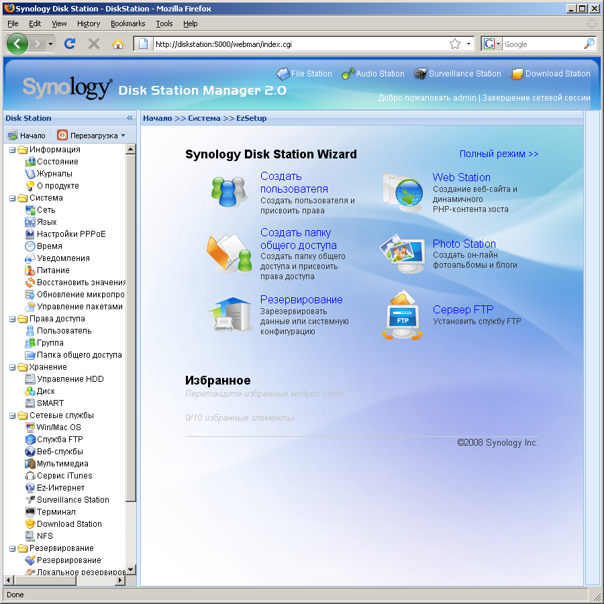Click the Firefox back button
Viewport: 604px width, 604px height.
click(17, 44)
